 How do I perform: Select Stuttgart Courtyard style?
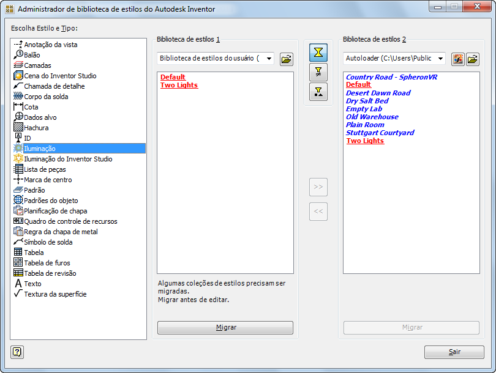(x=380, y=133)
